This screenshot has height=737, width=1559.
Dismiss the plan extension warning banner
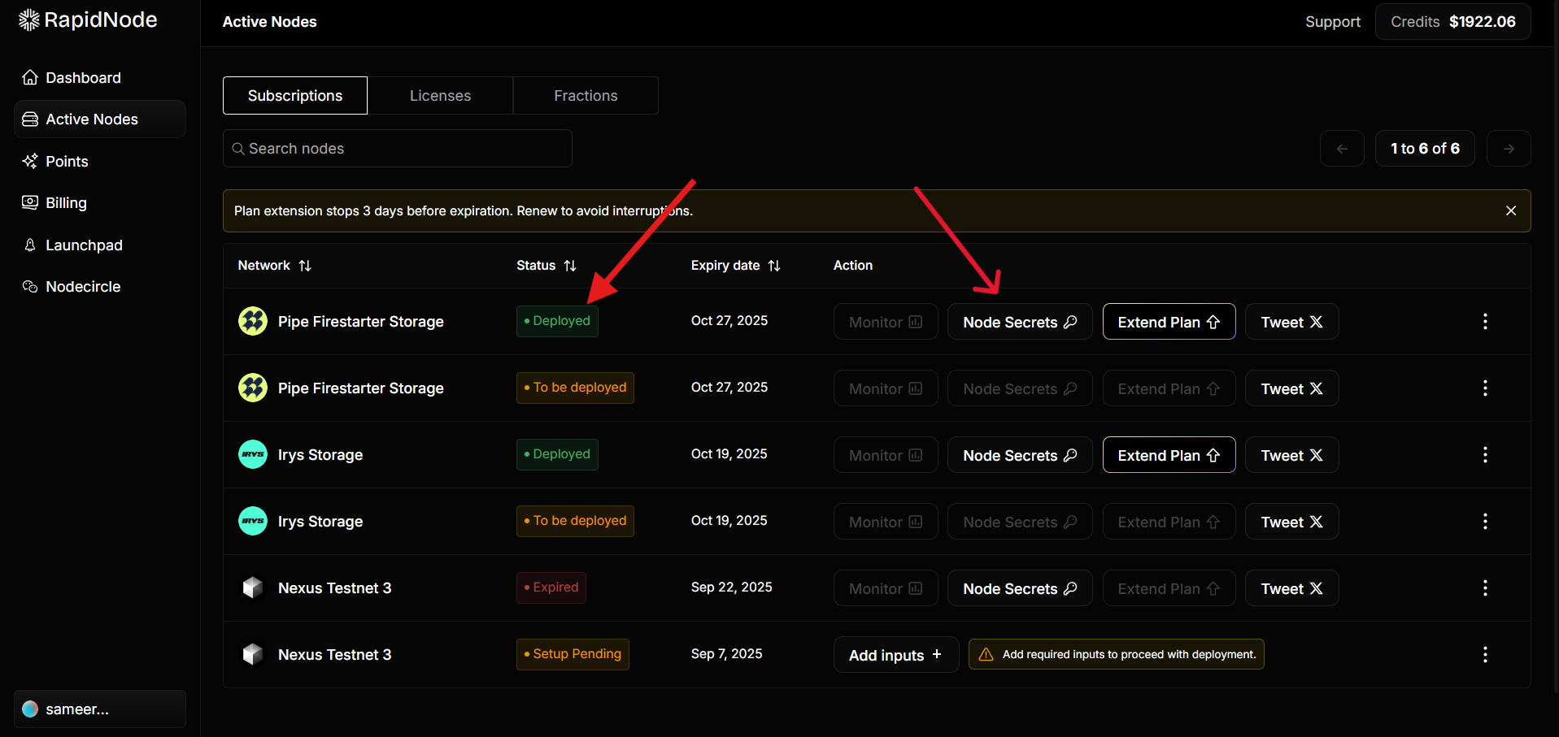click(1510, 211)
